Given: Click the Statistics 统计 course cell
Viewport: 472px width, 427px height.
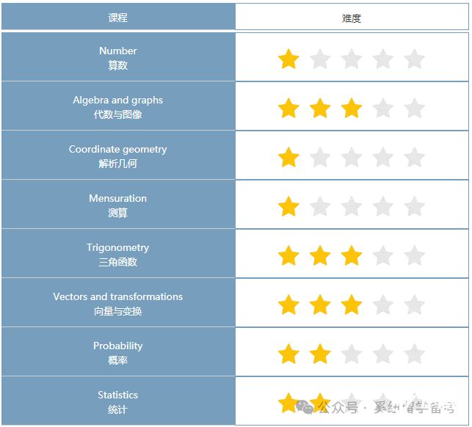Looking at the screenshot, I should 118,402.
